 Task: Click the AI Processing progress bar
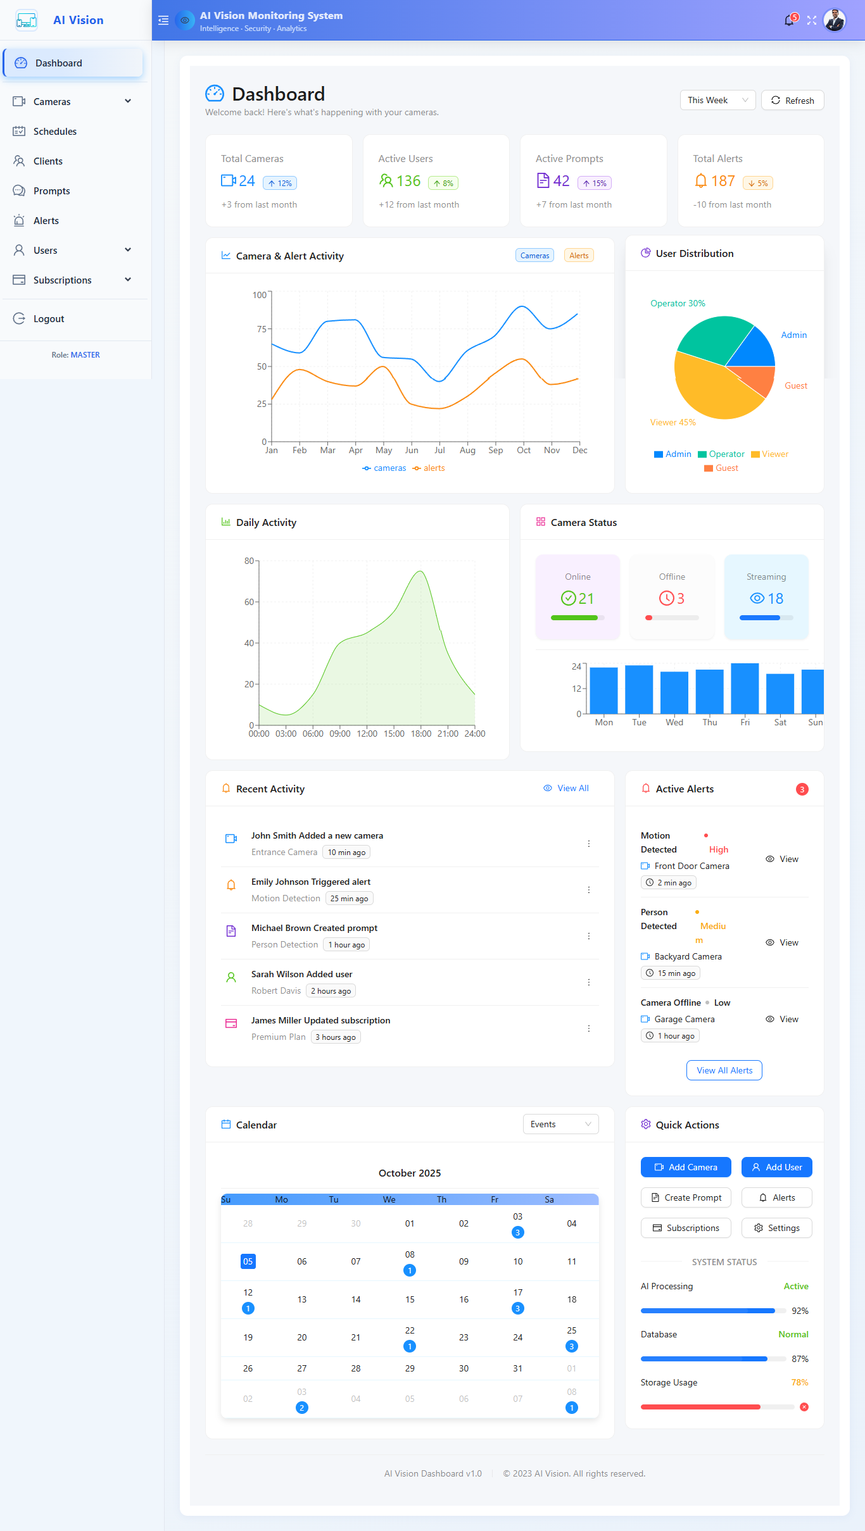pos(708,1311)
